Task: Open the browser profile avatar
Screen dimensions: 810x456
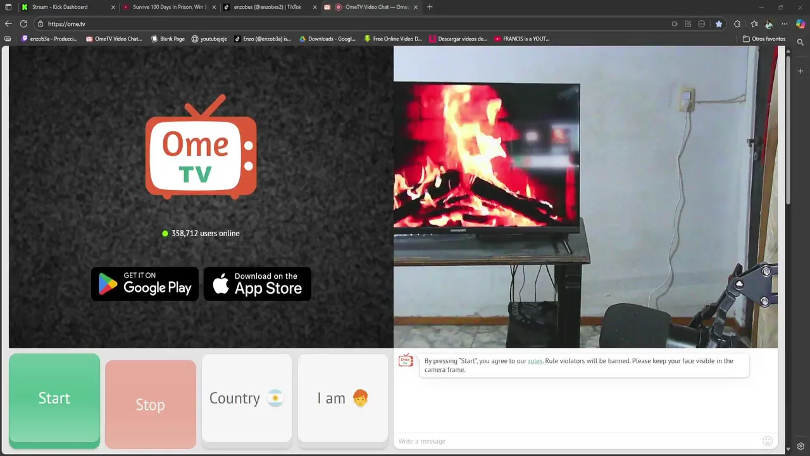Action: coord(769,23)
